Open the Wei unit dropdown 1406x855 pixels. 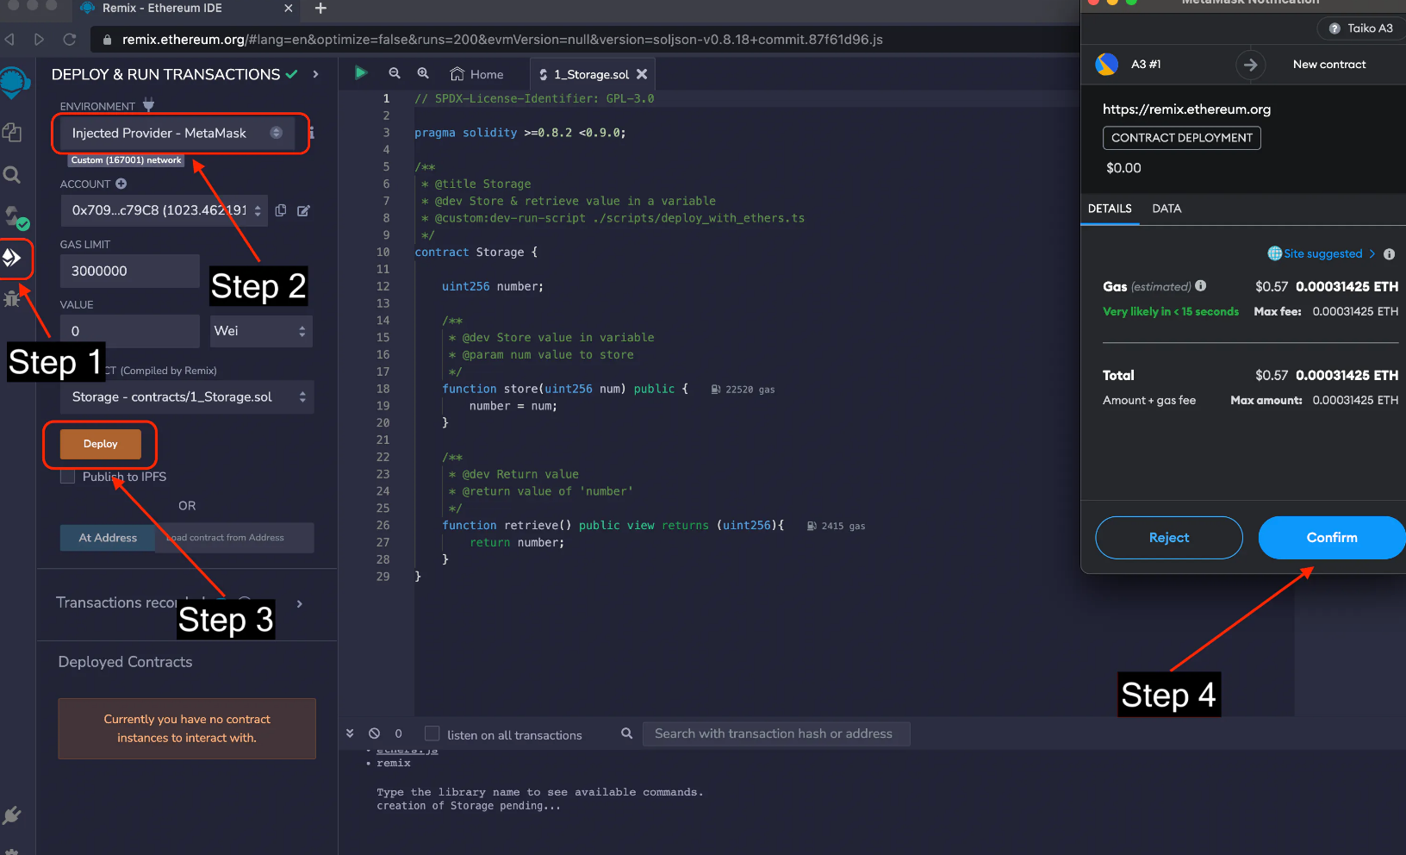point(261,331)
